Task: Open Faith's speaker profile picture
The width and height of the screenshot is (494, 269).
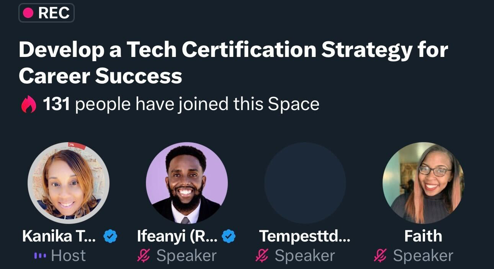Action: tap(423, 183)
